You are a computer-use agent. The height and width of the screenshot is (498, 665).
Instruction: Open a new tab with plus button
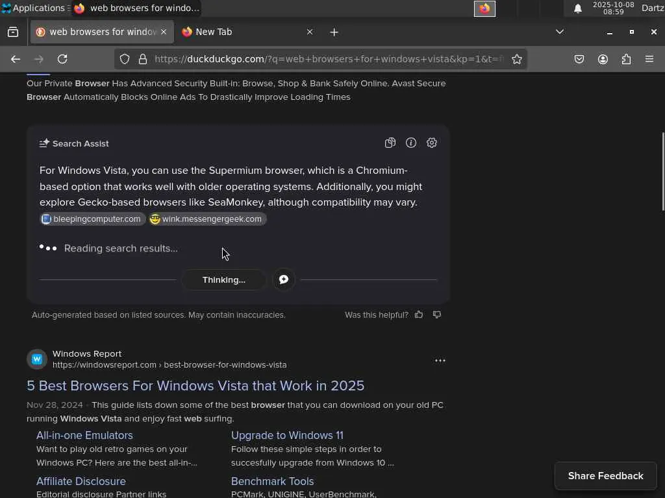click(334, 32)
